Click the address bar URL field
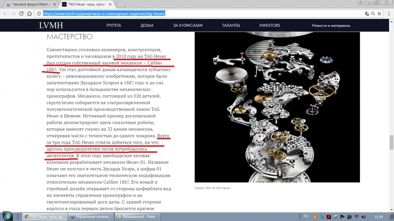Viewport: 394px width, 221px height. (x=200, y=14)
